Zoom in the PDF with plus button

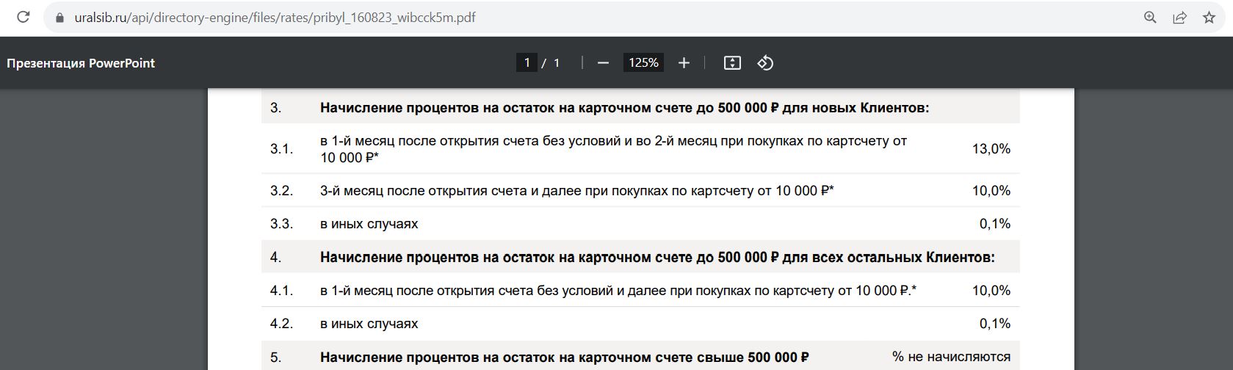[684, 63]
